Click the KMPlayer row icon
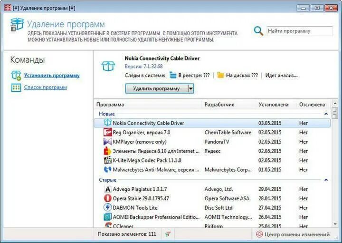Viewport: 342px width, 243px height. click(x=107, y=142)
